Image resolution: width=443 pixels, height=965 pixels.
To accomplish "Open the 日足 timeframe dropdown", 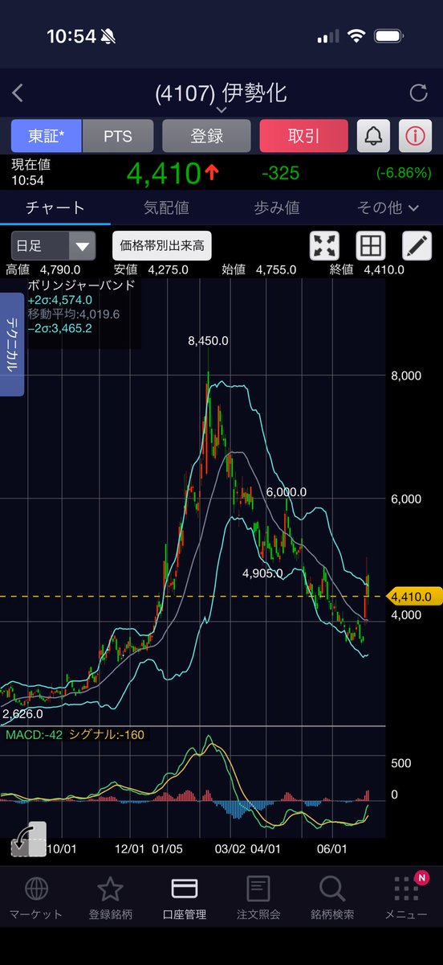I will click(53, 245).
